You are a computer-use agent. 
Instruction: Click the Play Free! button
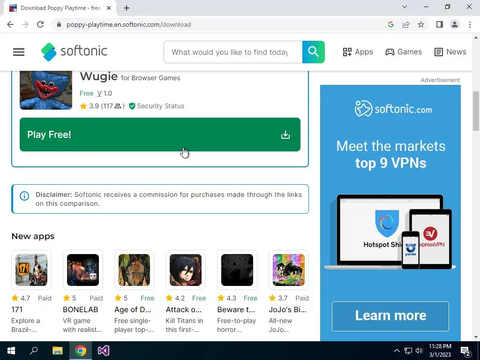[x=160, y=135]
